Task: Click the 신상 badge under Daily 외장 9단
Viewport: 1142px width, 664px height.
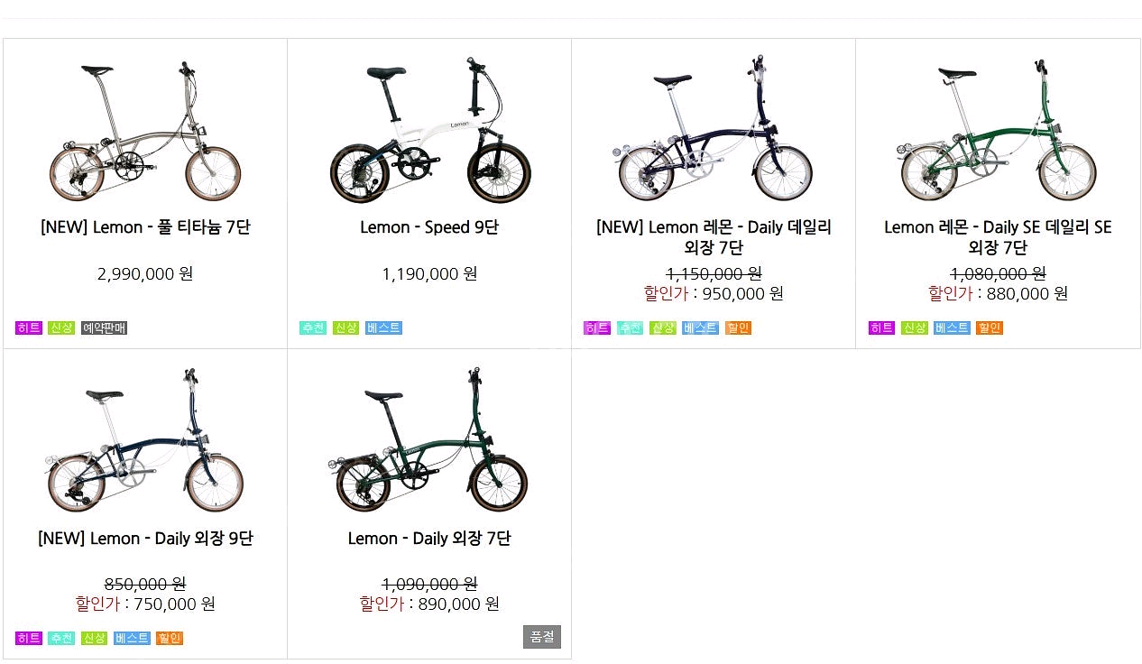Action: [x=94, y=638]
